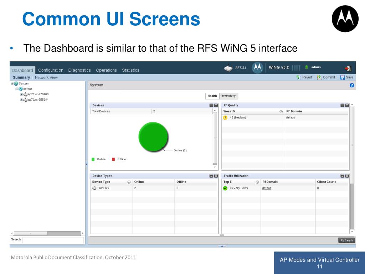Collapse the default domain tree node
Viewport: 365px width, 274px height.
[x=17, y=89]
